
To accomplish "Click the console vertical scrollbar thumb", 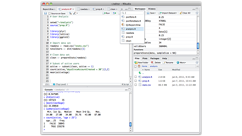I will pos(130,124).
